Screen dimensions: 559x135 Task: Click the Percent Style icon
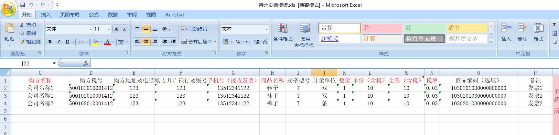(238, 42)
